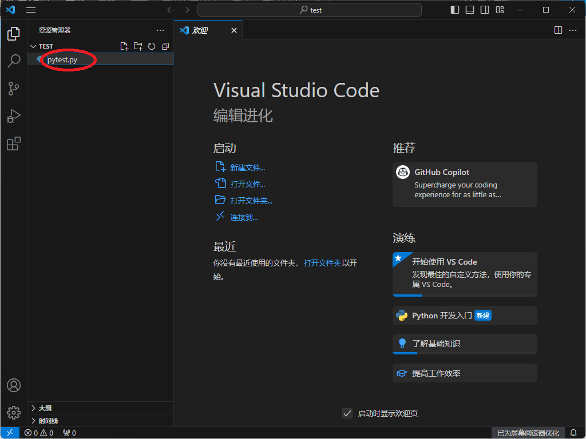This screenshot has width=586, height=439.
Task: Click the ports forwarded status item
Action: pos(69,433)
